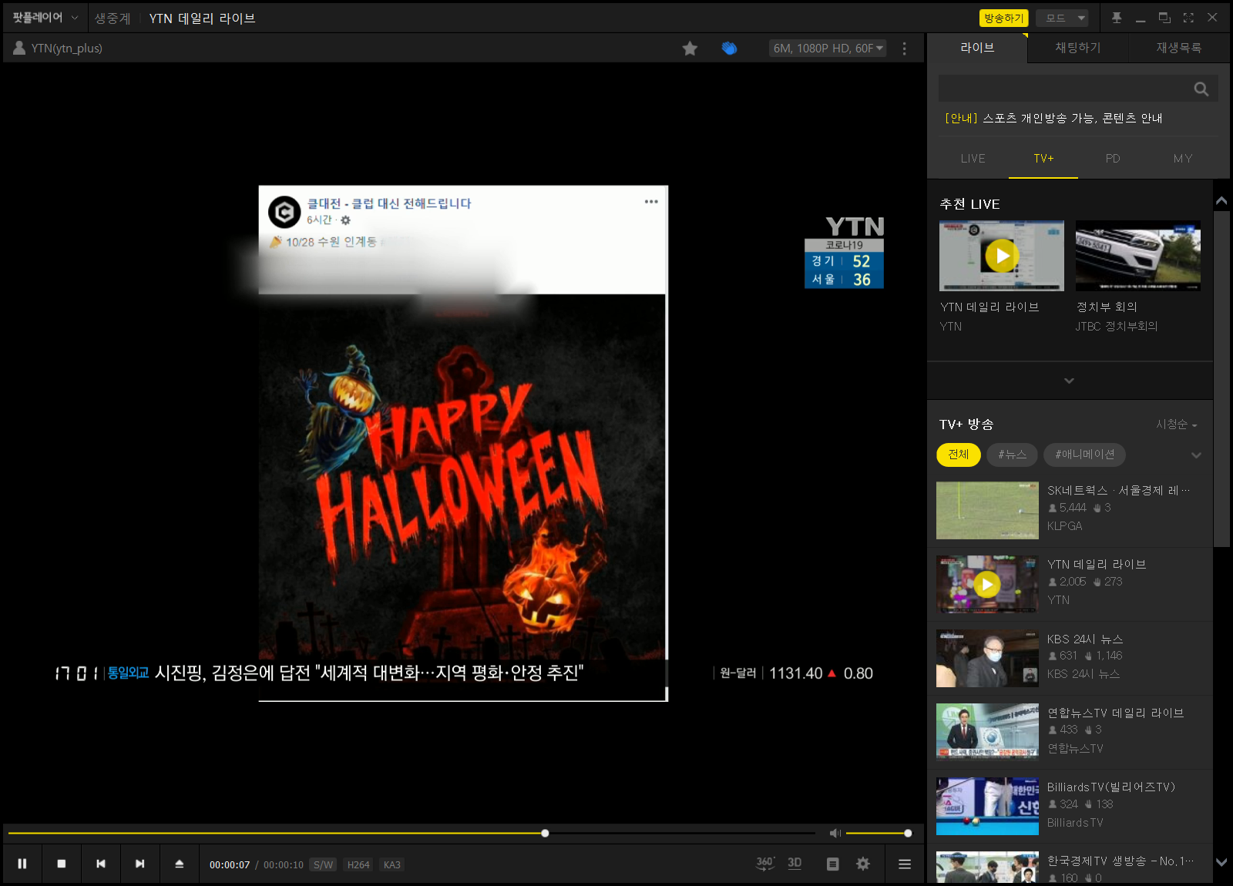Play the YTN 데일리 라이브 recommended thumbnail

(1002, 256)
